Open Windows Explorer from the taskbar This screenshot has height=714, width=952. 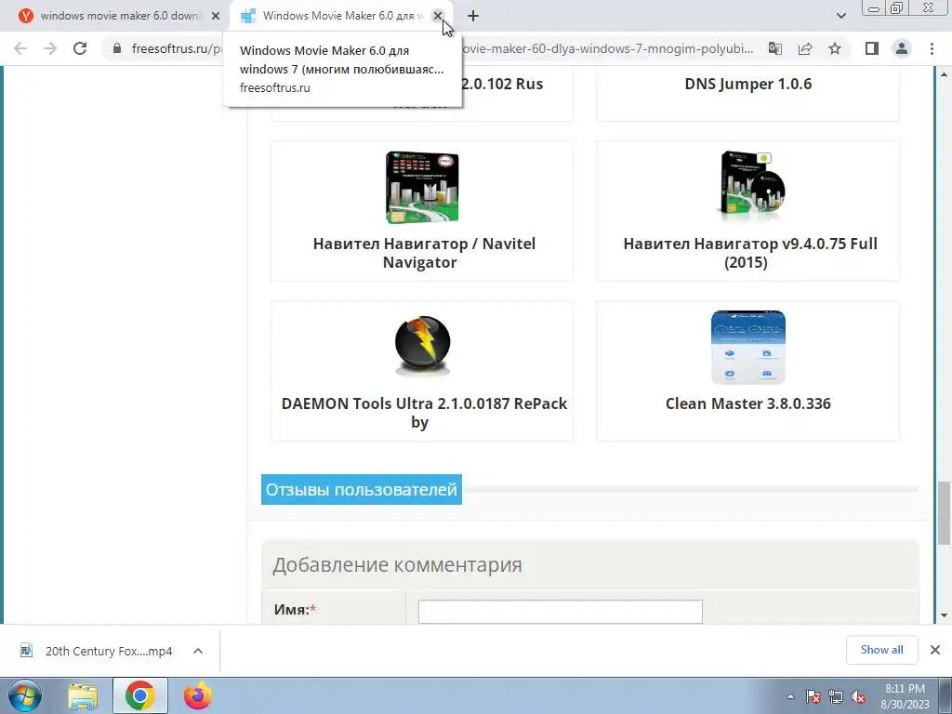[83, 695]
